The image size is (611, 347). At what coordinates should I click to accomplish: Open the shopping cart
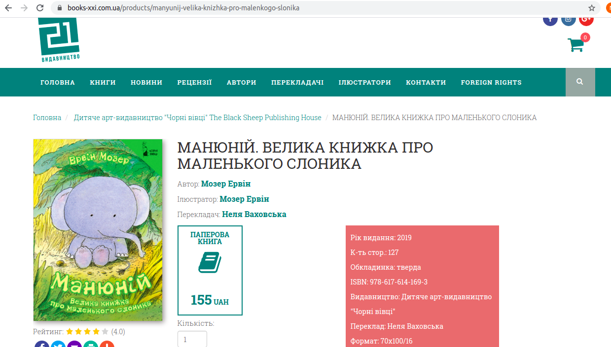(x=575, y=45)
